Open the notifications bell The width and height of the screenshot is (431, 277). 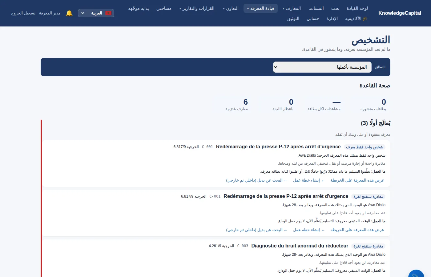point(69,13)
